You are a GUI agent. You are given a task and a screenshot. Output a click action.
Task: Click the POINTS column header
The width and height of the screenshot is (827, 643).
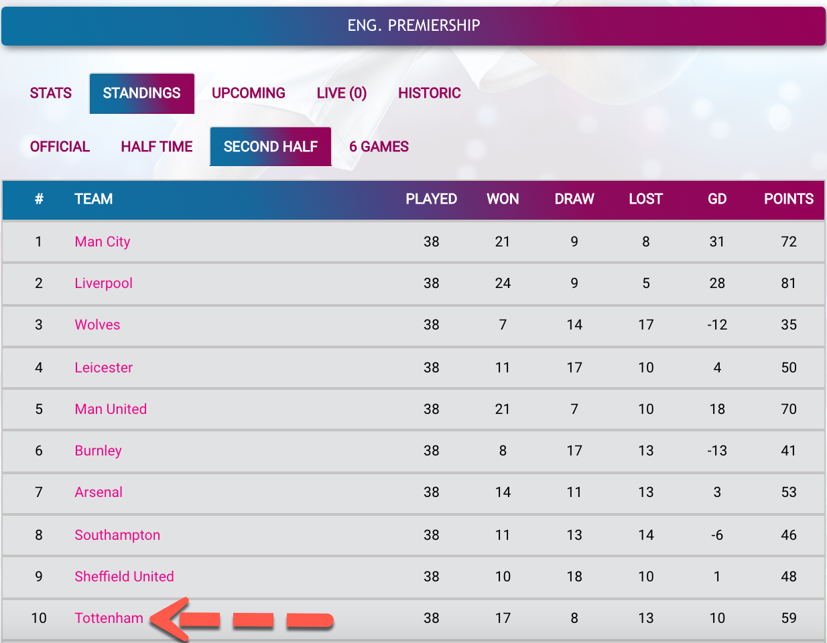(789, 199)
